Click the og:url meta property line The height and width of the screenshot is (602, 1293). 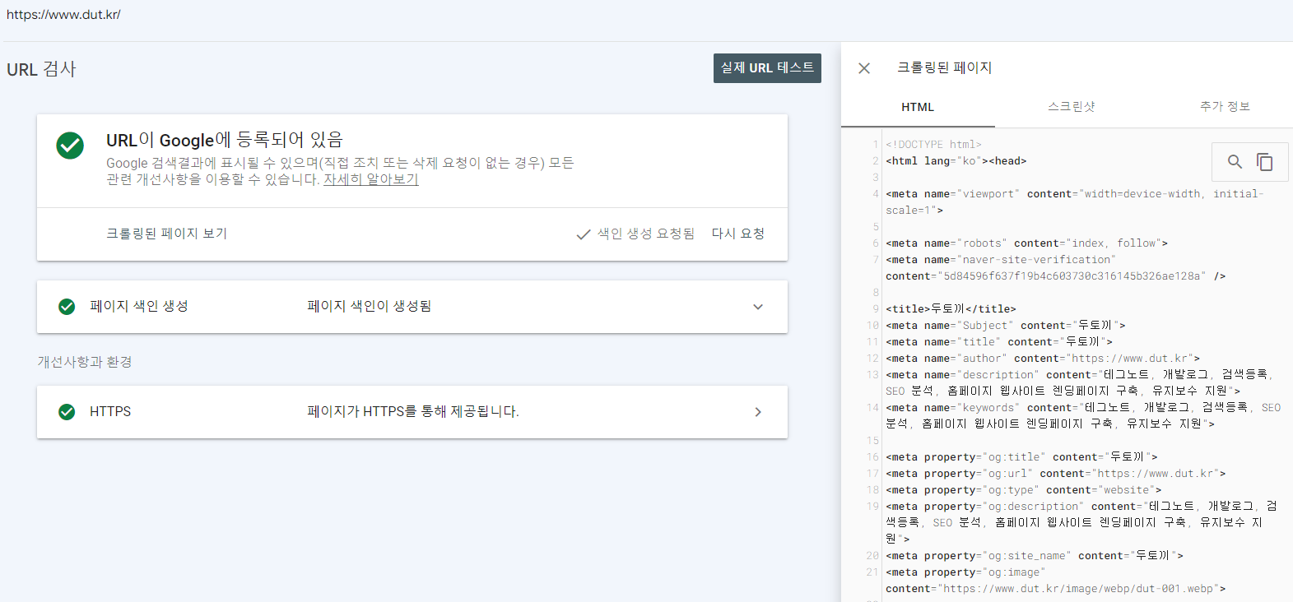click(1056, 474)
